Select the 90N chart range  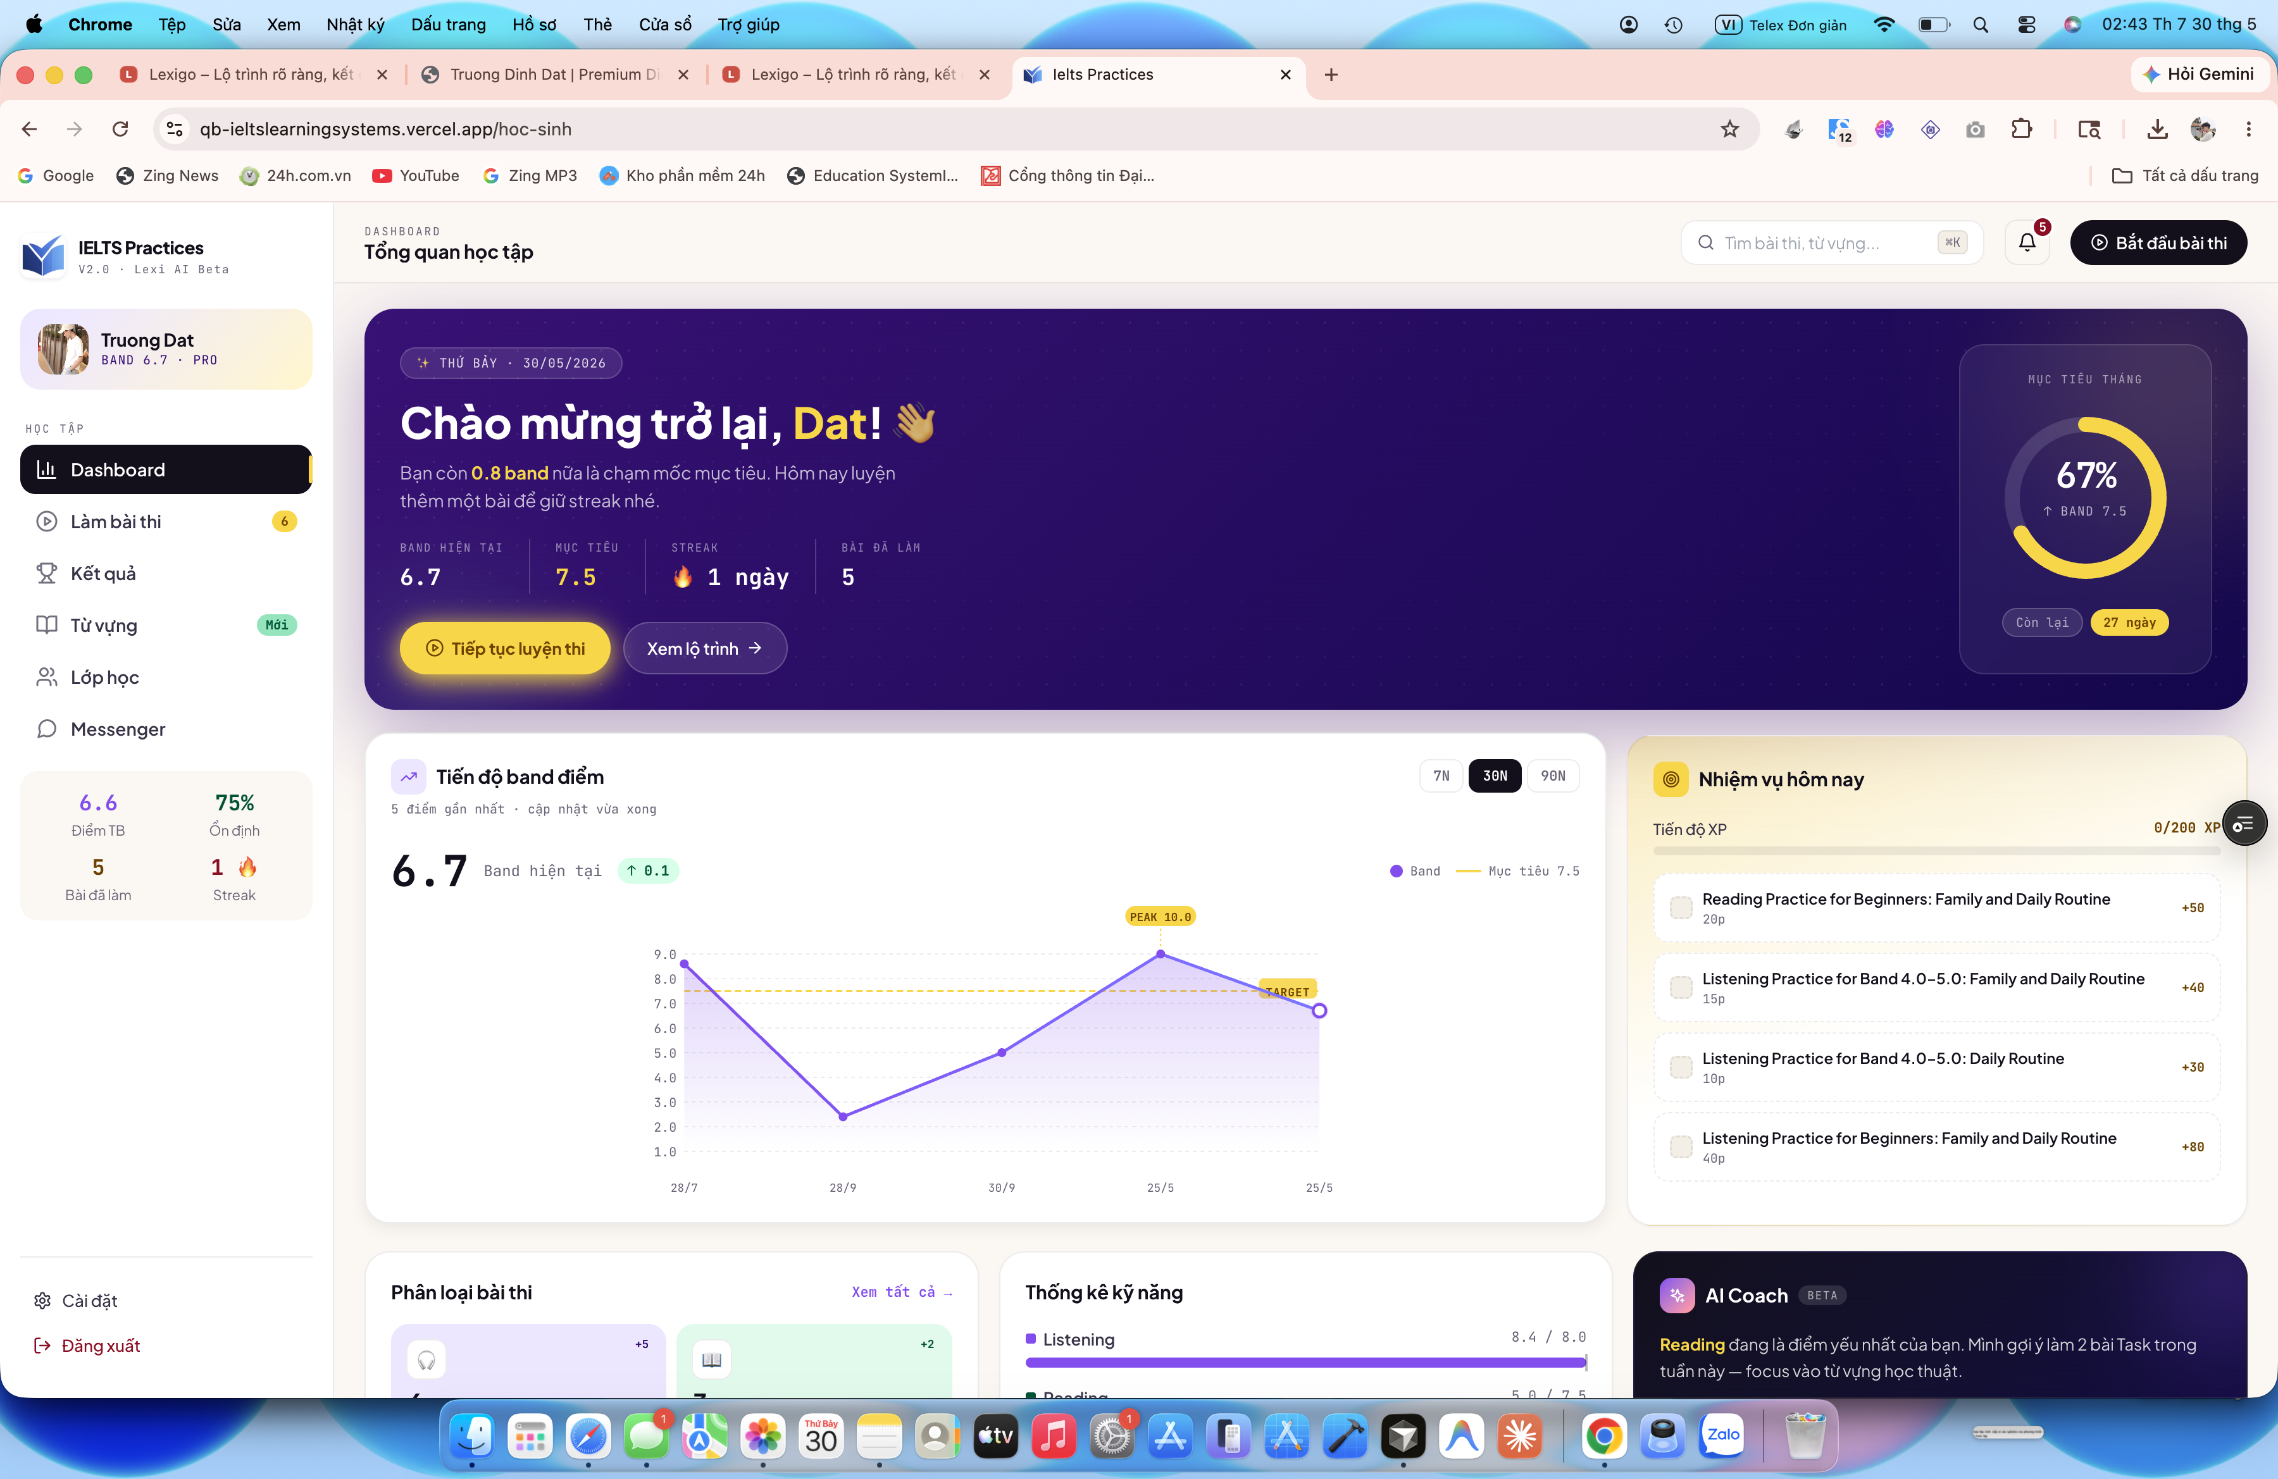point(1553,776)
